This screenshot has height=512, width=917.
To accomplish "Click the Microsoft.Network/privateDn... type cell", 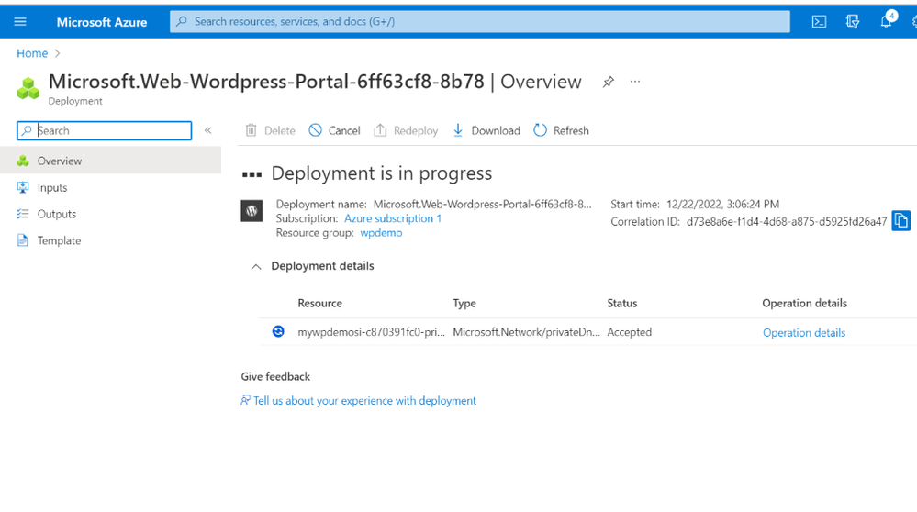I will (526, 332).
